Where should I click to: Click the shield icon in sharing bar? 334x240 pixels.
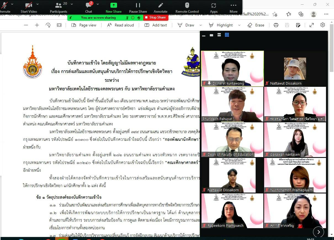[x=139, y=18]
